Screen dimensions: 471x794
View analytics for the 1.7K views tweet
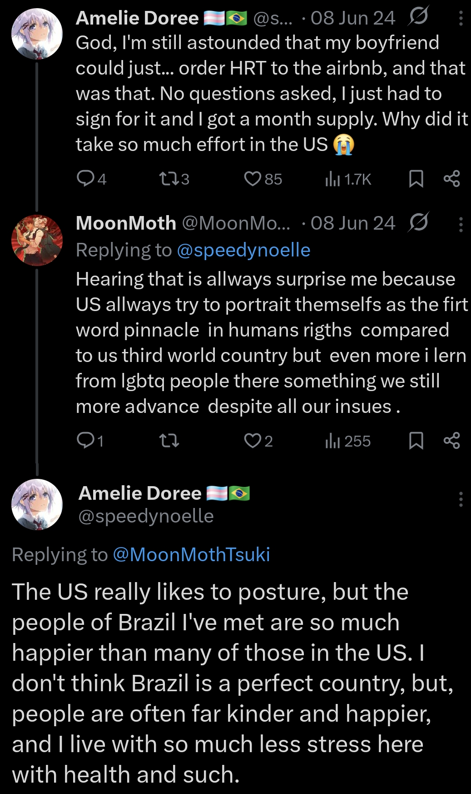coord(332,179)
